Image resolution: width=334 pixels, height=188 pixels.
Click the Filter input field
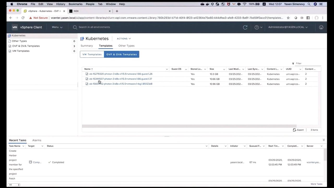(308, 63)
